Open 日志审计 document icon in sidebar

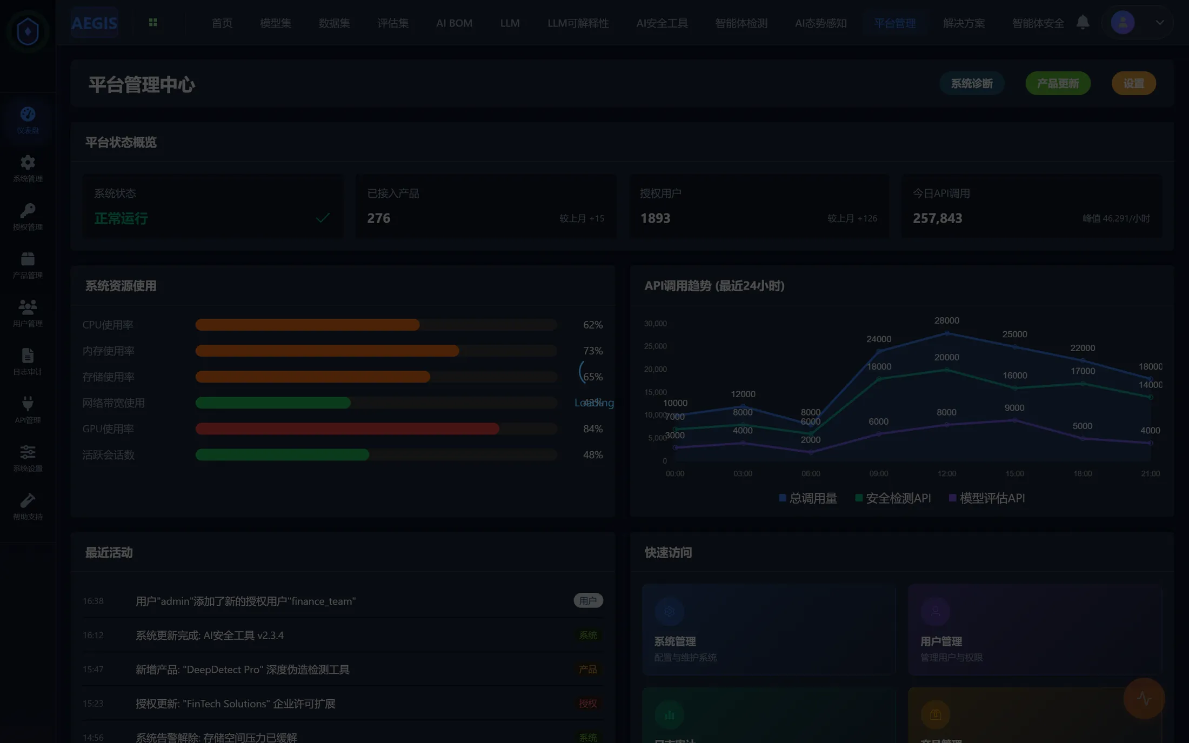click(x=28, y=355)
